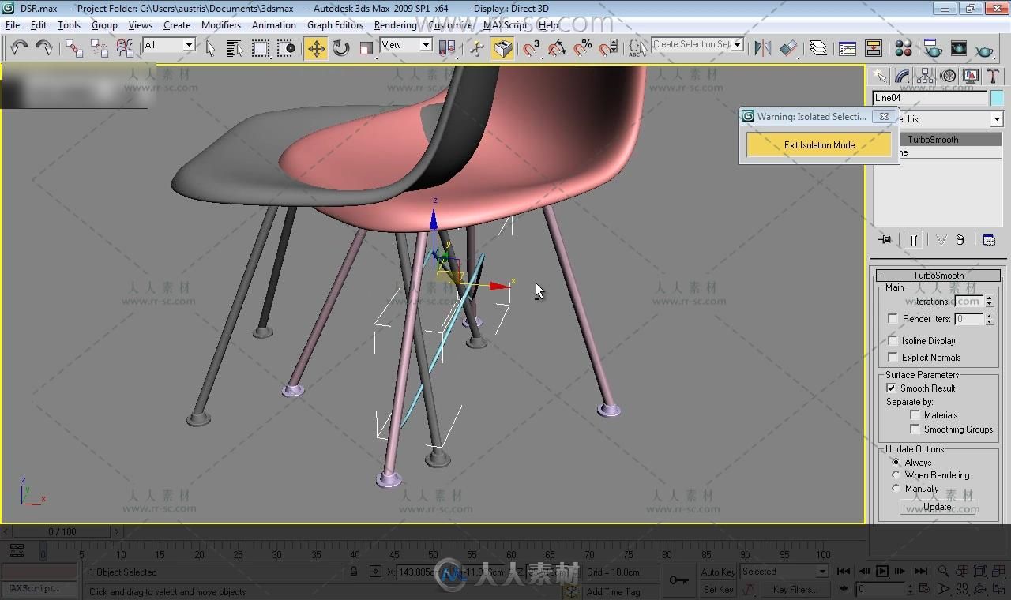Open the Curve Editor icon

pos(848,48)
